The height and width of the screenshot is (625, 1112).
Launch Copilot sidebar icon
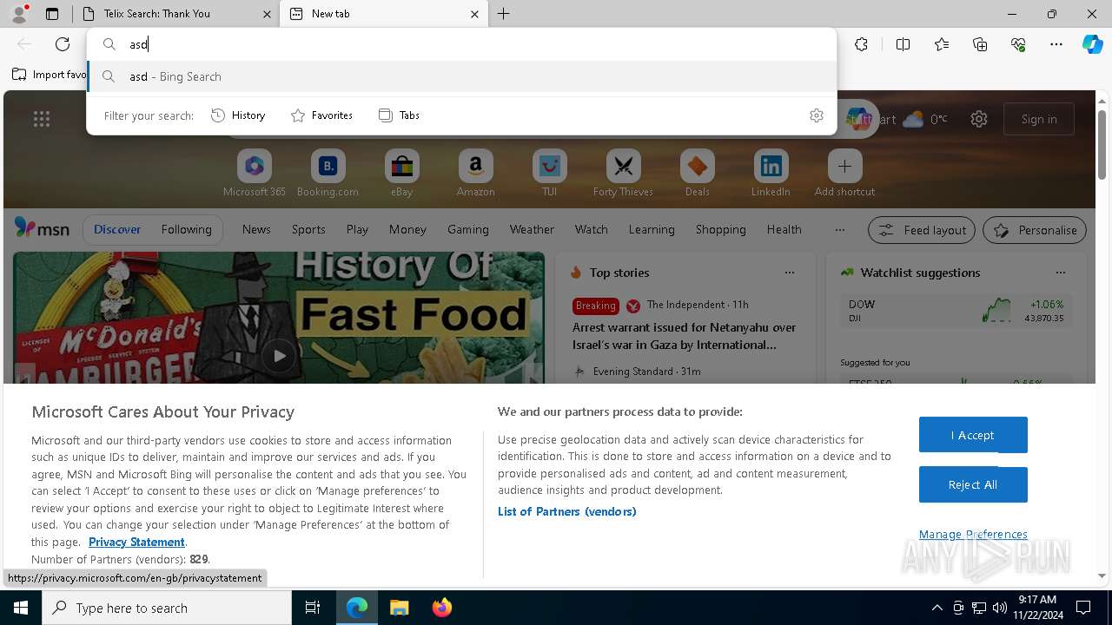[1092, 44]
